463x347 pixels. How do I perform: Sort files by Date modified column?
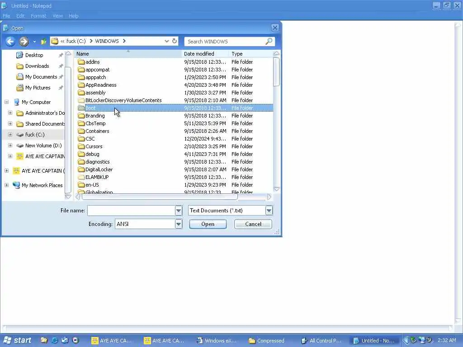point(205,54)
